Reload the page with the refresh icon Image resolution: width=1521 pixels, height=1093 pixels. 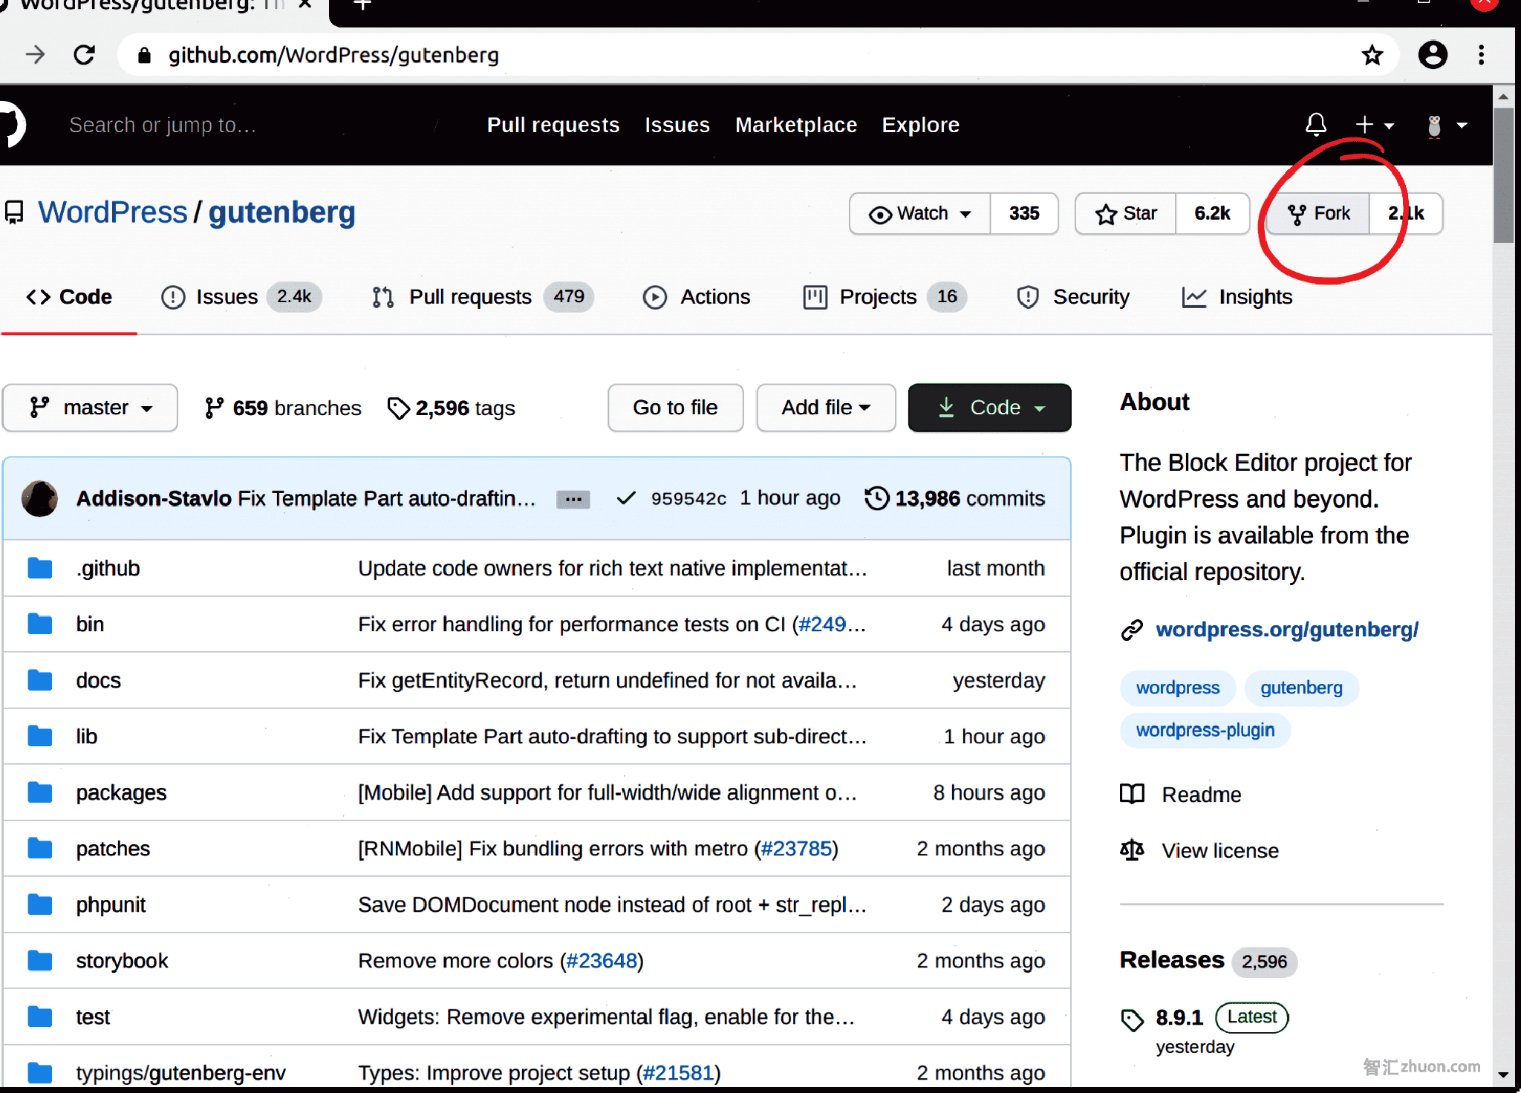[84, 55]
